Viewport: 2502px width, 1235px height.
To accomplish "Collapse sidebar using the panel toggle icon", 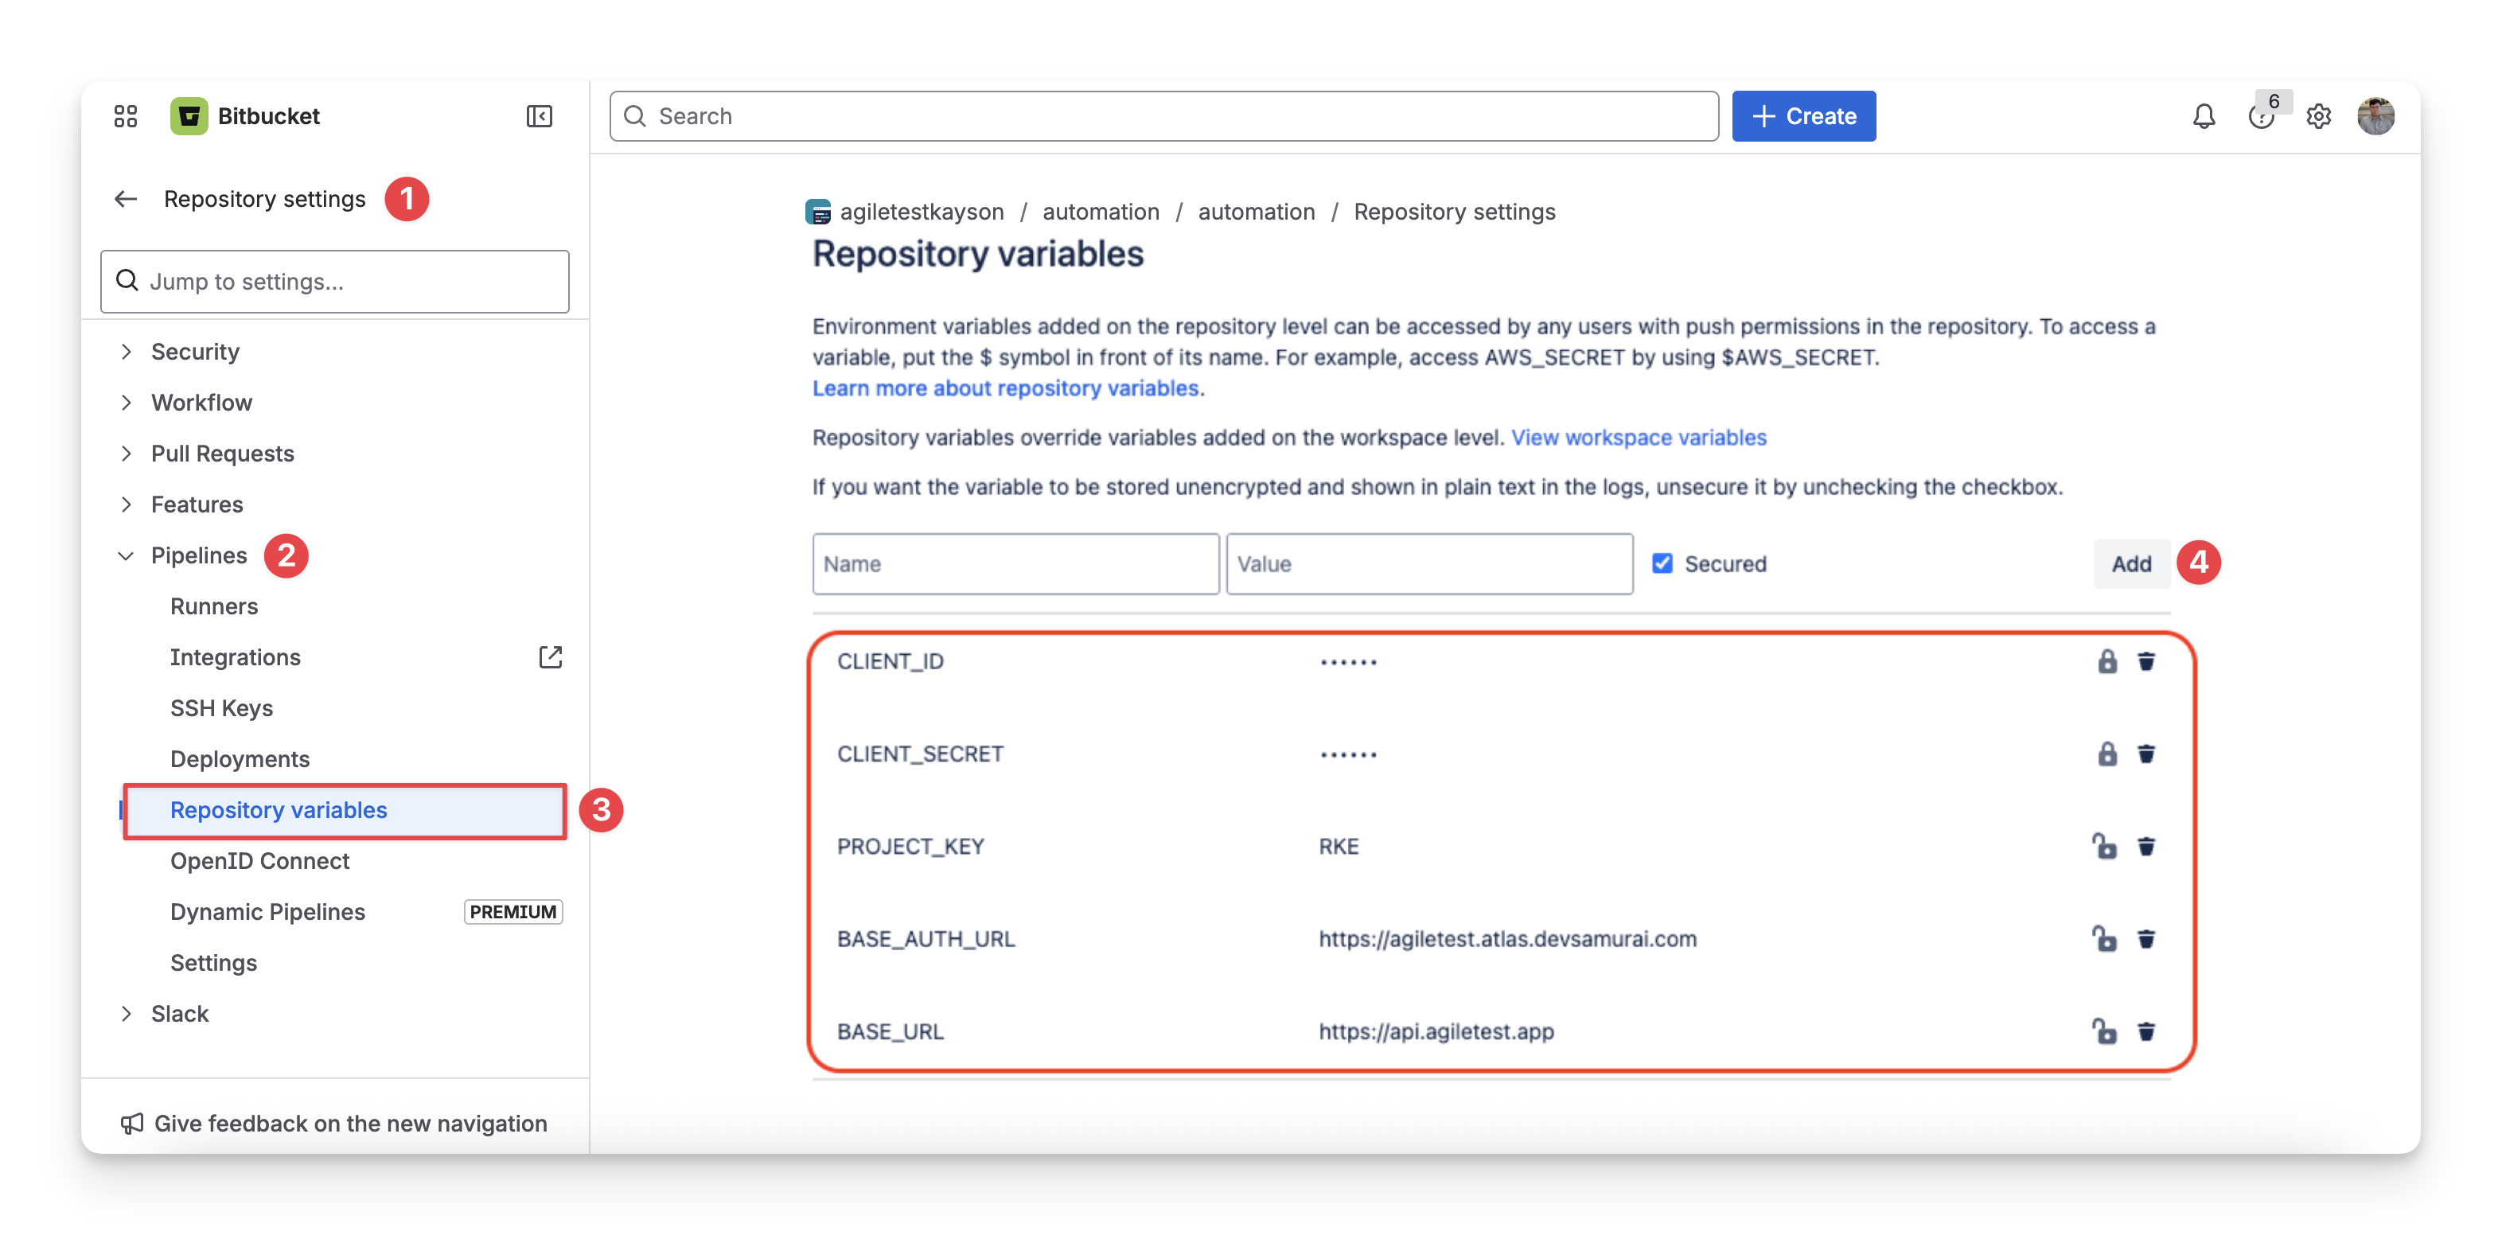I will [539, 116].
